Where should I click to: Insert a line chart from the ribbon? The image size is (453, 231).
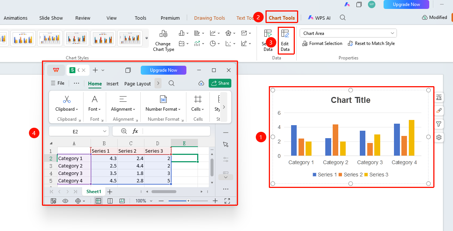[213, 33]
